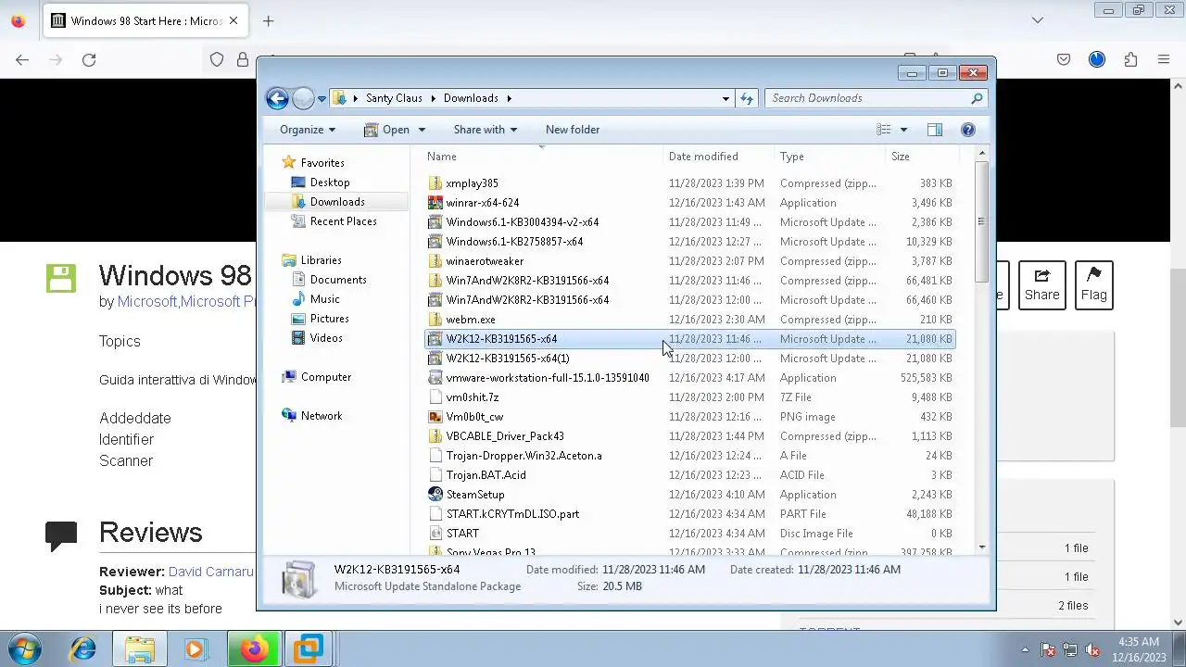Click the Explorer forward navigation arrow

coord(303,98)
